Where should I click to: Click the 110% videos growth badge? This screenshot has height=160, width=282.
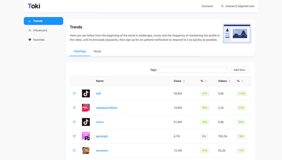242,93
